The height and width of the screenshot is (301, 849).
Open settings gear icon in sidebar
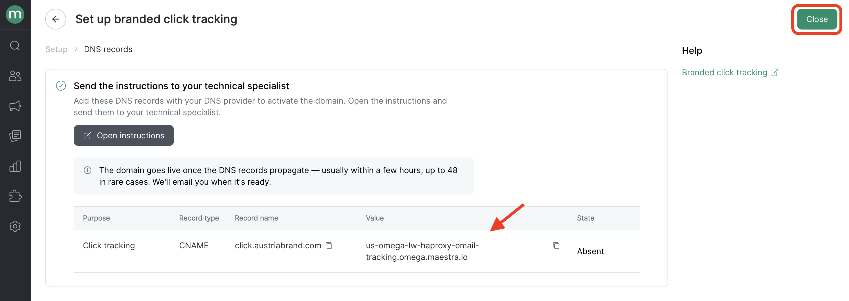tap(15, 226)
